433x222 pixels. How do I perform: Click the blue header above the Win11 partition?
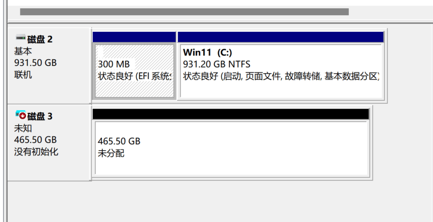coord(280,37)
